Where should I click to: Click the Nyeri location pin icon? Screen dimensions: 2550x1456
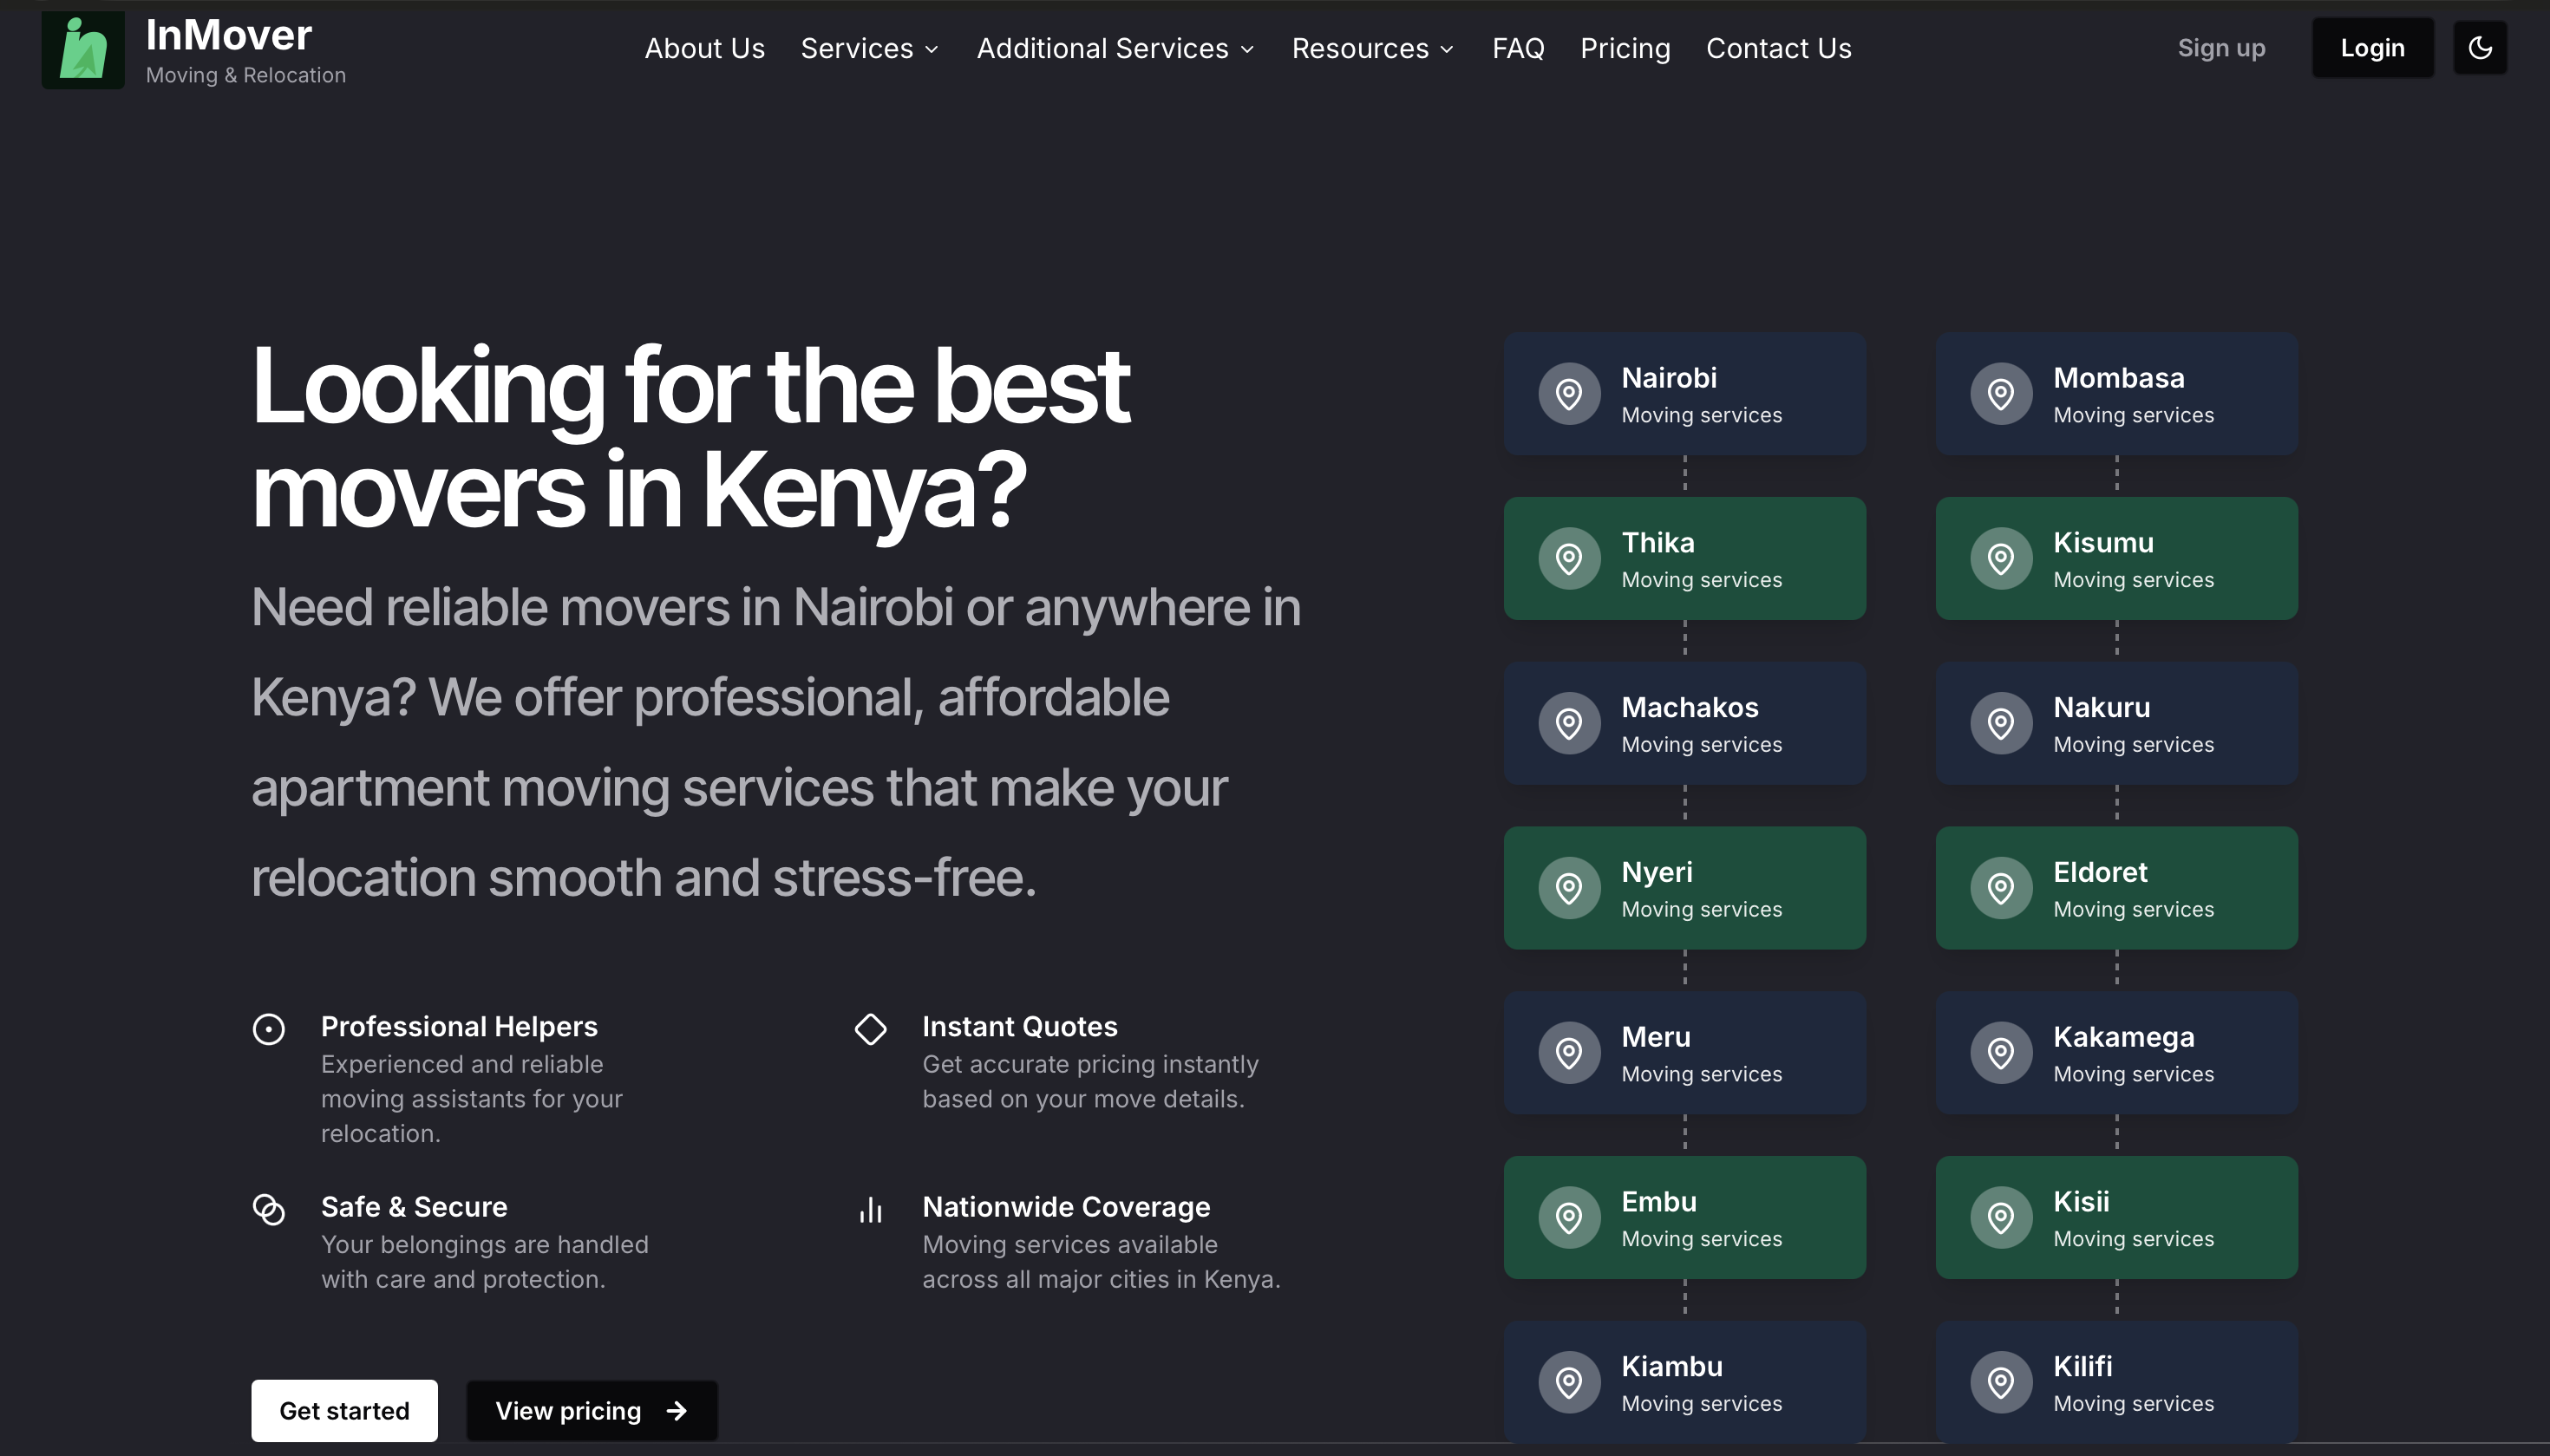pos(1569,888)
